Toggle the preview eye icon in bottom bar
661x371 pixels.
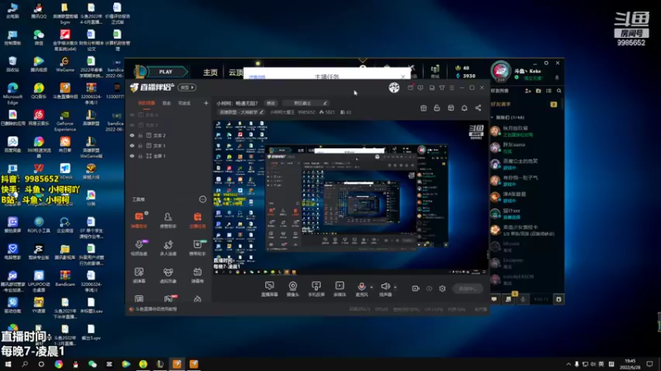click(429, 289)
